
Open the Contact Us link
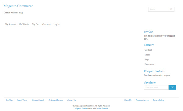[x=72, y=100]
